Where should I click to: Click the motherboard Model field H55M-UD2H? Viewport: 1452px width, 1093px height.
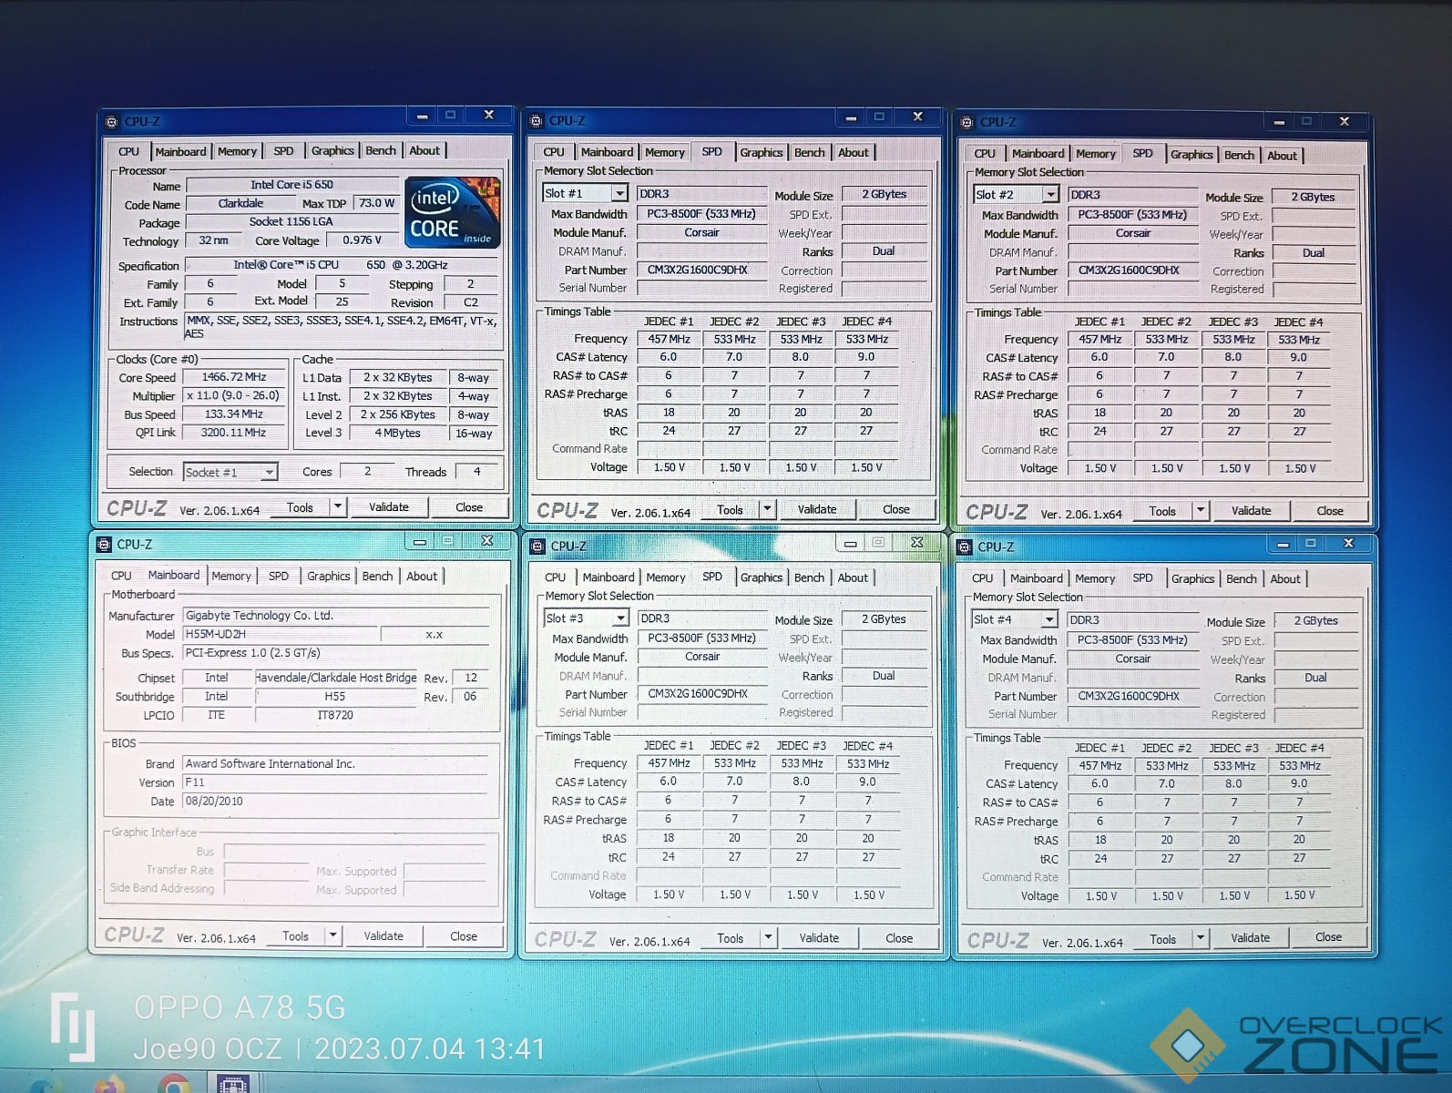[x=279, y=634]
